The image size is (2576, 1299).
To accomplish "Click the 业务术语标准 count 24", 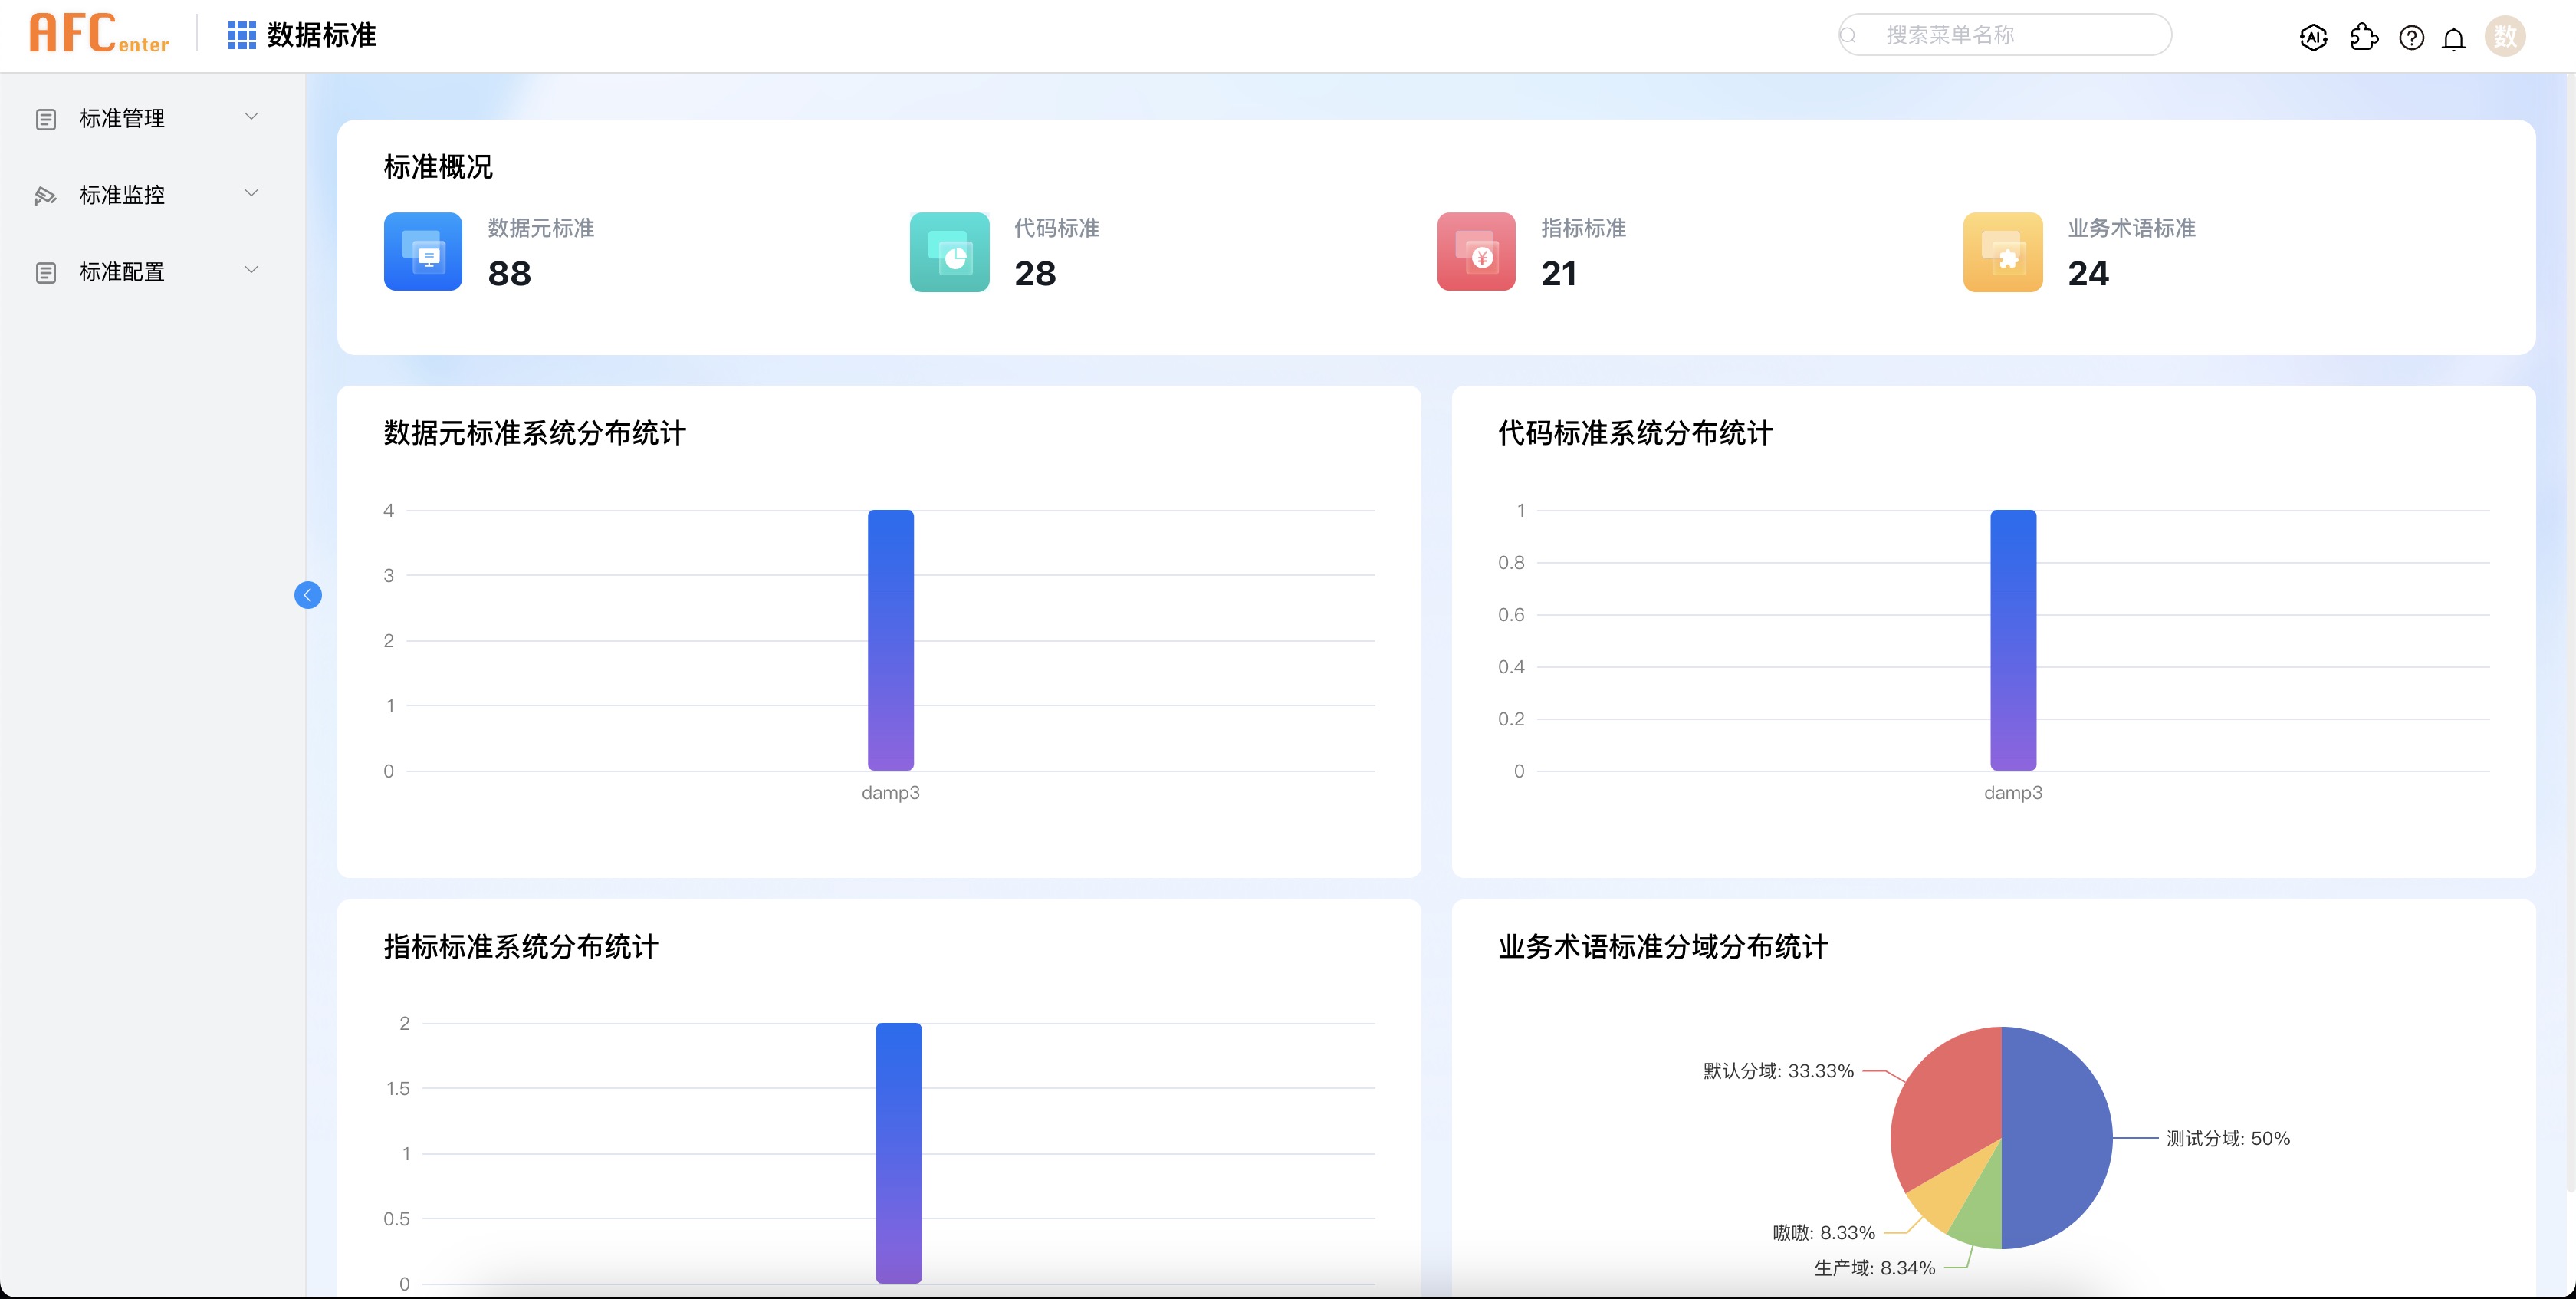I will (x=2088, y=273).
